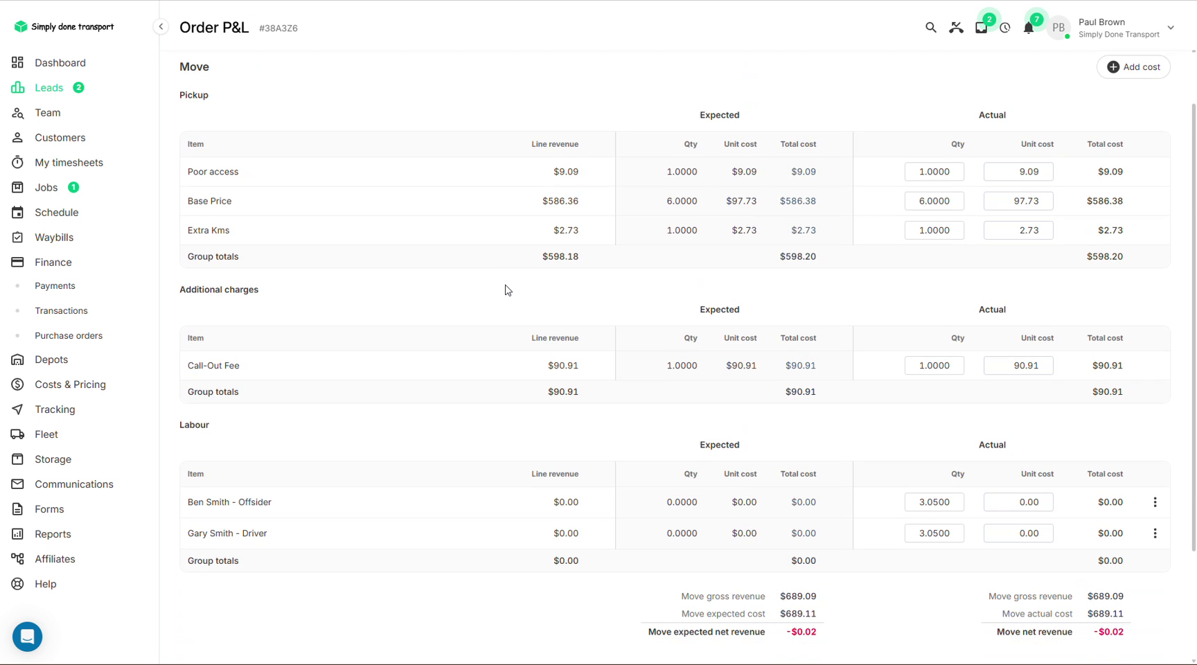Expand the Paul Brown account dropdown arrow
The width and height of the screenshot is (1197, 665).
point(1171,28)
